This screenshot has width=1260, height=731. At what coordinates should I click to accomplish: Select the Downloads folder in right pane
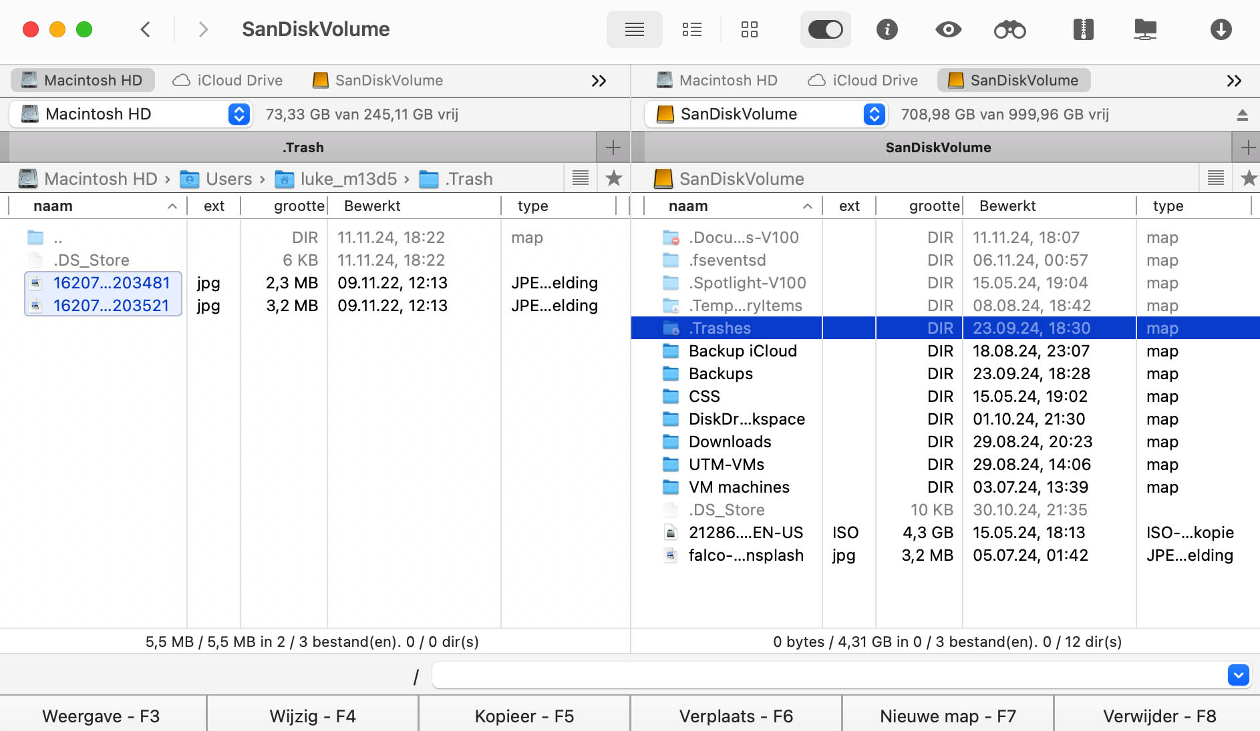[x=945, y=442]
